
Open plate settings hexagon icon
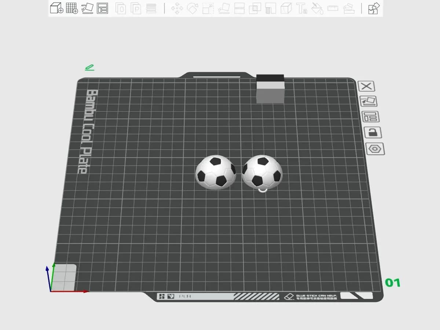point(375,149)
